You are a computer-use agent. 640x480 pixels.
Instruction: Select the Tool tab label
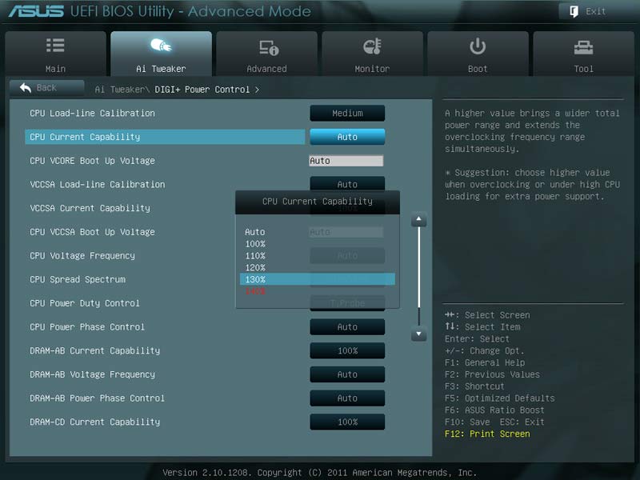[x=584, y=69]
